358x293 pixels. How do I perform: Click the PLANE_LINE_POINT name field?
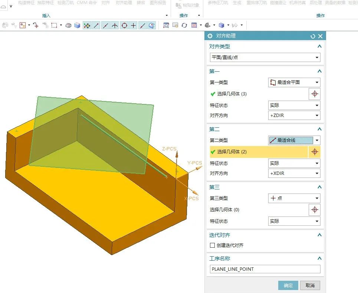(265, 269)
